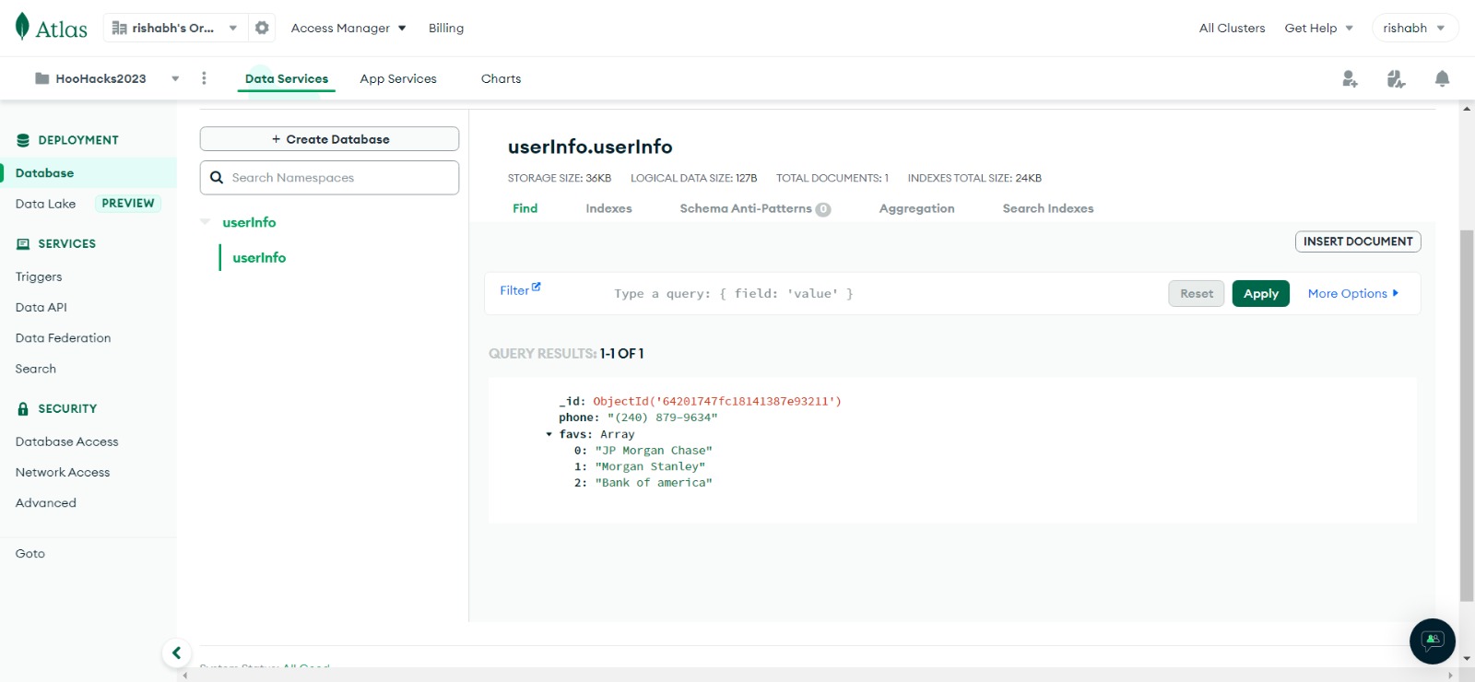Viewport: 1475px width, 682px height.
Task: Switch to the Data Services tab
Action: tap(287, 78)
